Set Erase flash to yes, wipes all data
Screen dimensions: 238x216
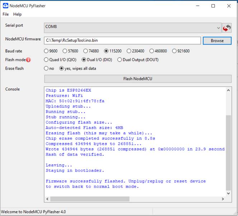pyautogui.click(x=78, y=68)
